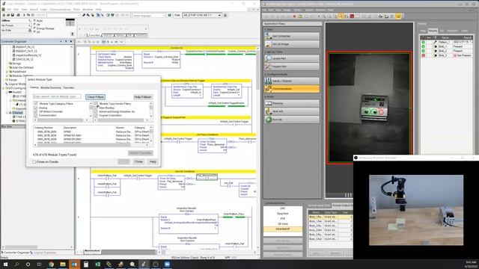Image resolution: width=479 pixels, height=269 pixels.
Task: Click the Windows taskbar search icon
Action: point(16,264)
